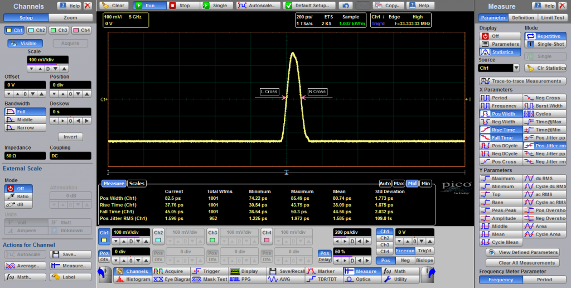571x288 pixels.
Task: Open the Limit Test tab
Action: pyautogui.click(x=551, y=18)
